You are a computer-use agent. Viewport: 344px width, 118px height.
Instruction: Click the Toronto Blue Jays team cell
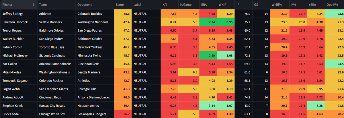[x=56, y=47]
